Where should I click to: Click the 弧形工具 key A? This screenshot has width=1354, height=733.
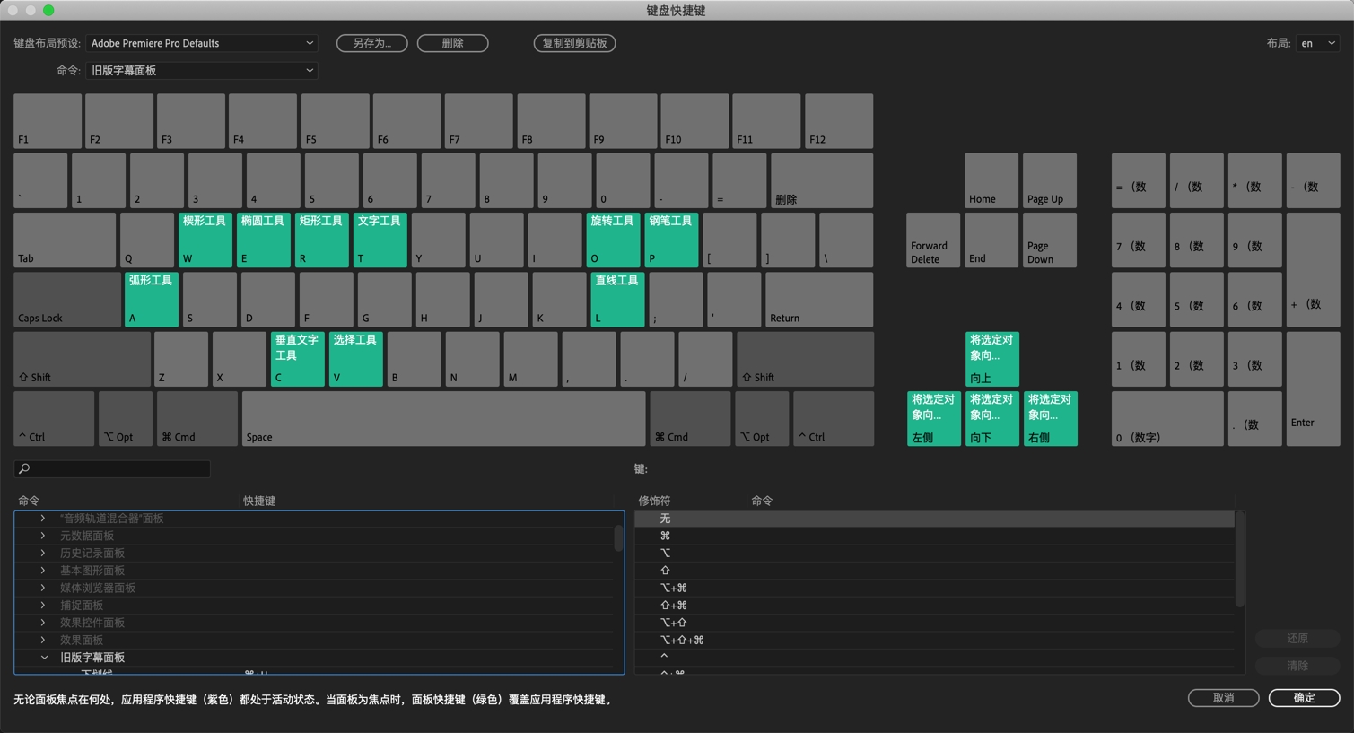click(x=151, y=300)
